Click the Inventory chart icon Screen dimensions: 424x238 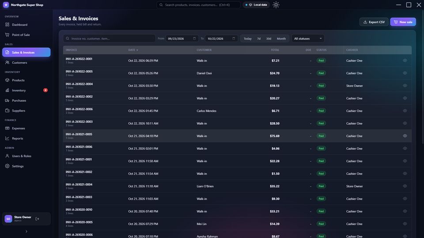click(x=8, y=90)
